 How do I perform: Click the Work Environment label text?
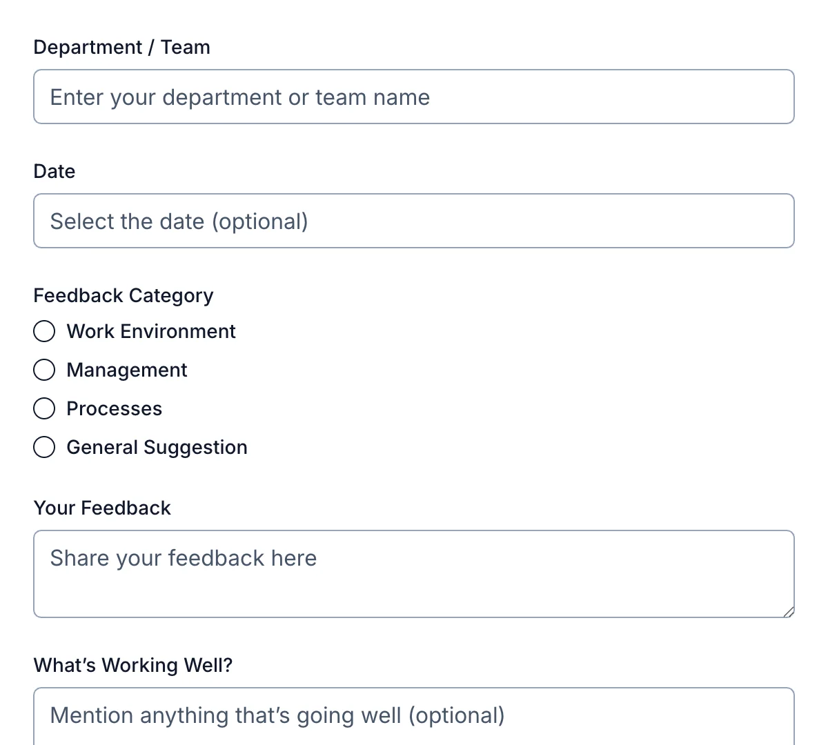pyautogui.click(x=150, y=331)
